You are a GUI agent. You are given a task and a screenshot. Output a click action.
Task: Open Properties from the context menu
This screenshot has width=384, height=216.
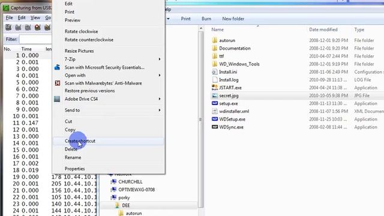(x=74, y=169)
